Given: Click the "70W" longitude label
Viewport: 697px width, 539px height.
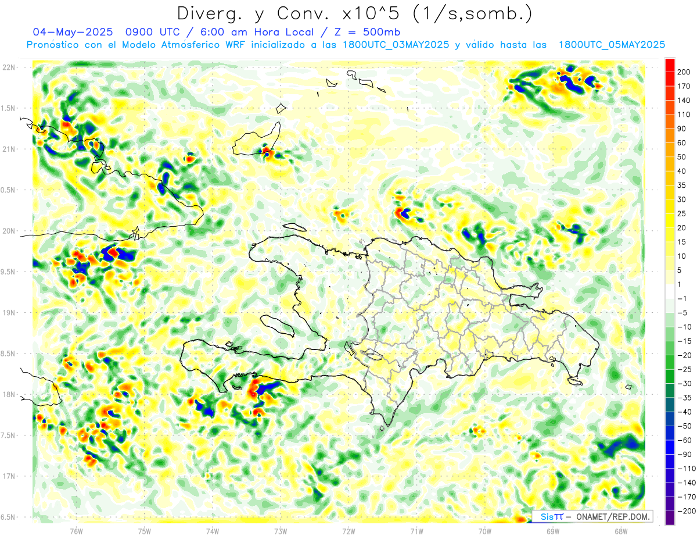Looking at the screenshot, I should [485, 531].
